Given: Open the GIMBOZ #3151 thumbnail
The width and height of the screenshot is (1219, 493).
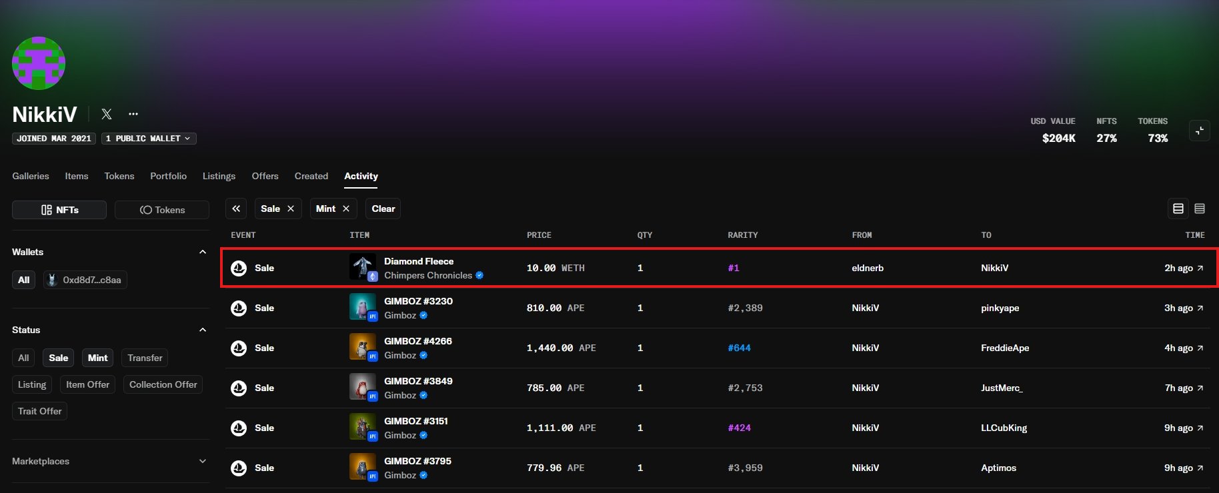Looking at the screenshot, I should coord(363,427).
